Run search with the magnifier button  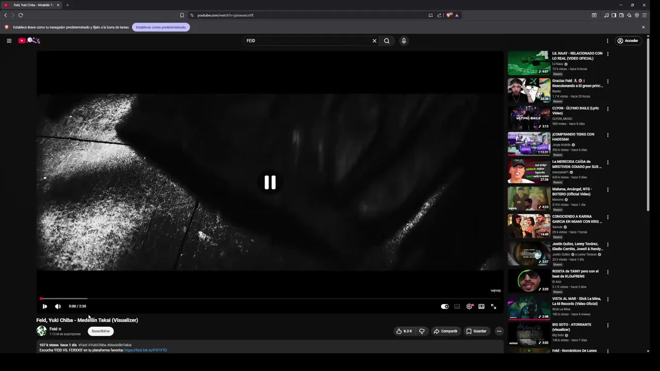pyautogui.click(x=387, y=41)
